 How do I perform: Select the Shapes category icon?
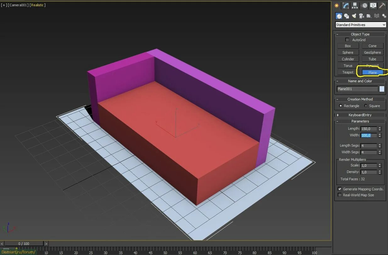(x=346, y=16)
